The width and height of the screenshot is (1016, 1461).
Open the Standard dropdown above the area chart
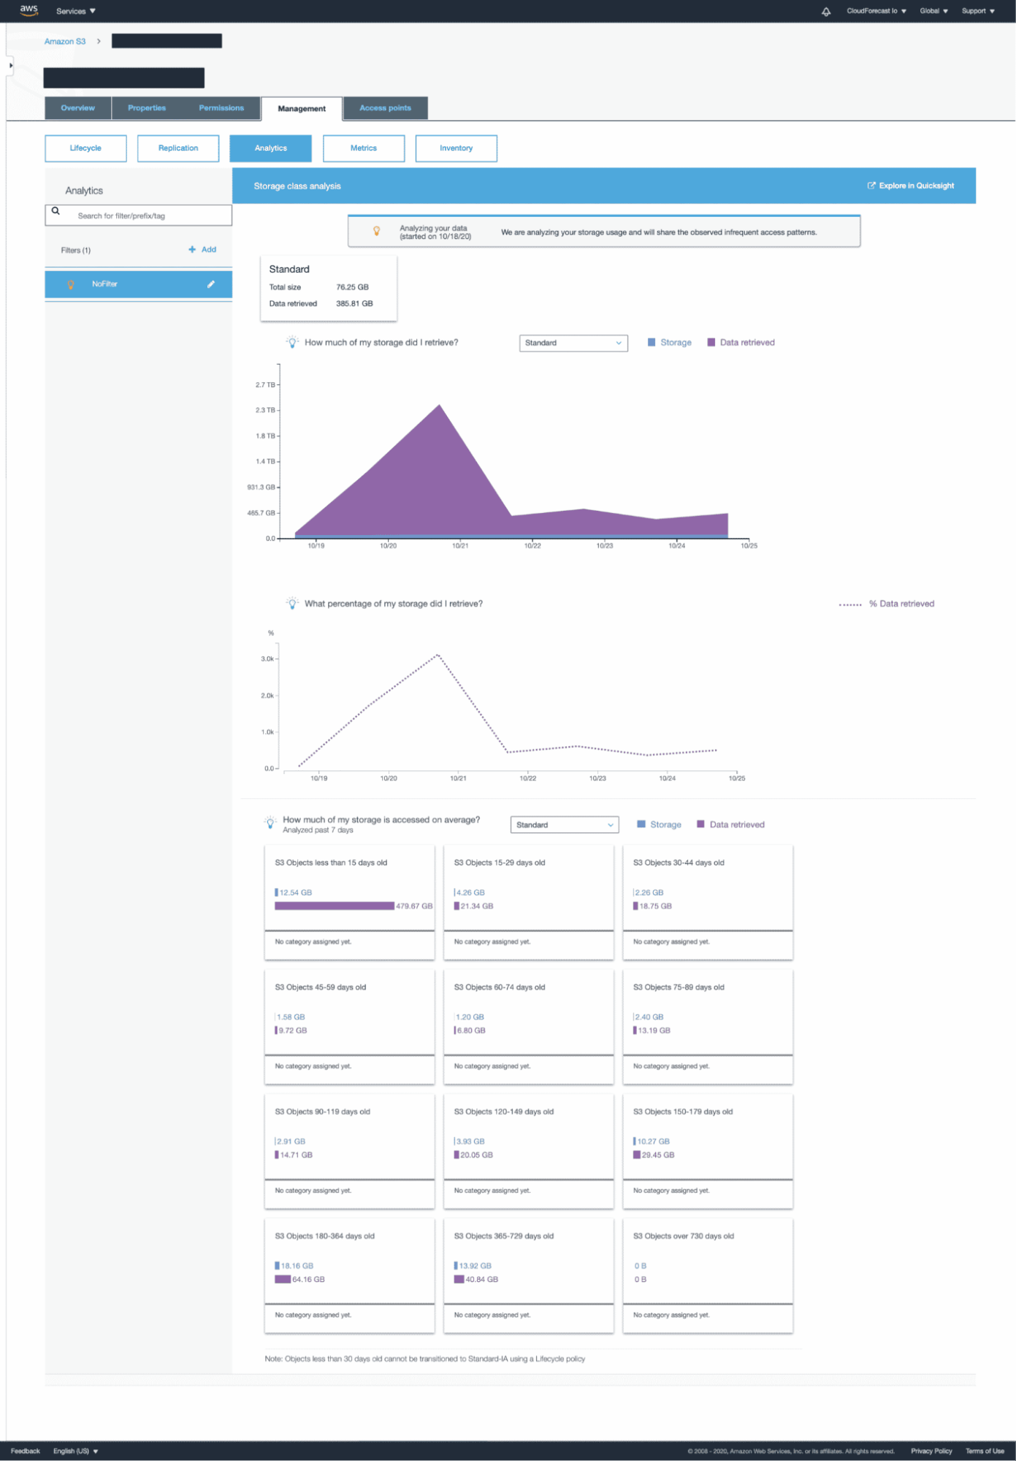573,343
